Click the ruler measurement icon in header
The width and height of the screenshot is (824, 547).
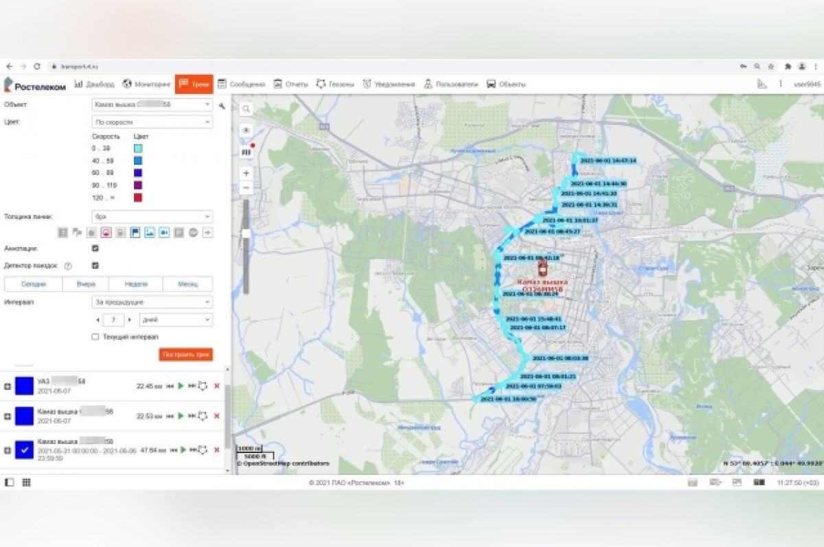point(761,84)
